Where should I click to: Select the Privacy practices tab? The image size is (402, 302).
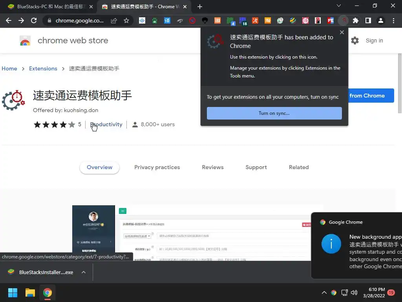(x=157, y=167)
